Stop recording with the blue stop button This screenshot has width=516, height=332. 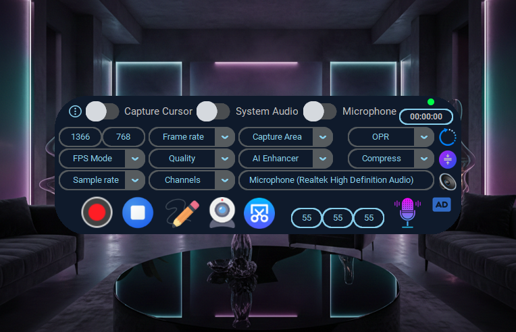138,213
